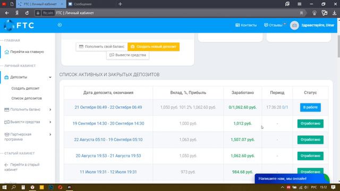This screenshot has width=340, height=191.
Task: Click the cash icon of sidebar Вывести средства
Action: [x=7, y=122]
